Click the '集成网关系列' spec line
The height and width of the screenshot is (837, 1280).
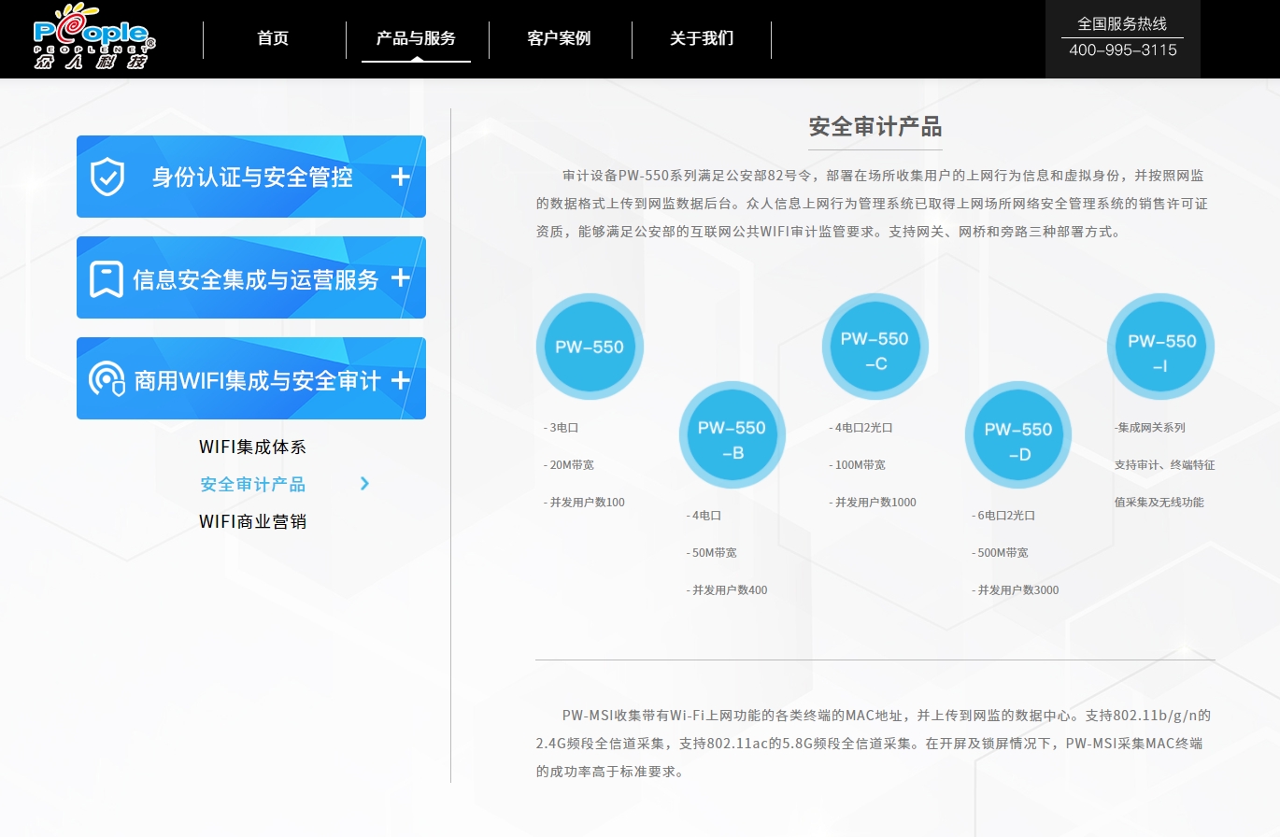[1149, 428]
